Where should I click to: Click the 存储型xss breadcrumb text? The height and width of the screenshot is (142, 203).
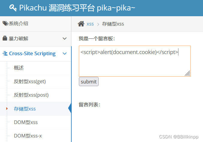113,24
